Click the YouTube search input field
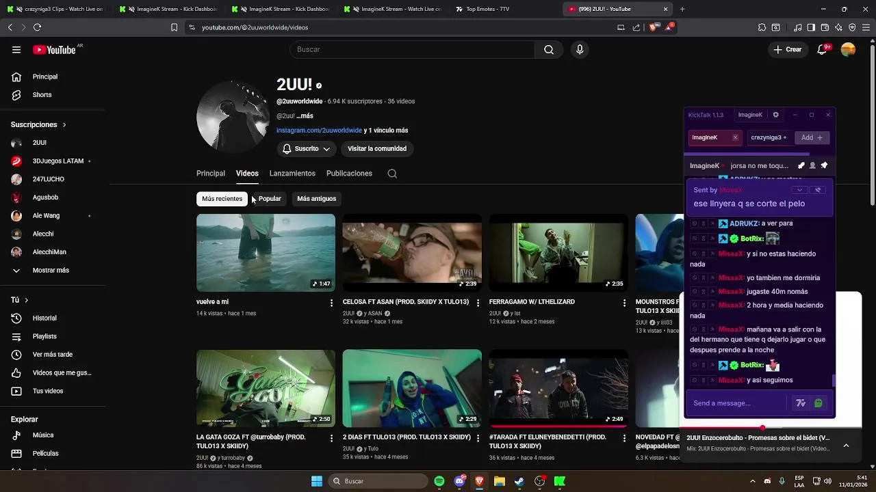This screenshot has width=876, height=492. point(411,49)
